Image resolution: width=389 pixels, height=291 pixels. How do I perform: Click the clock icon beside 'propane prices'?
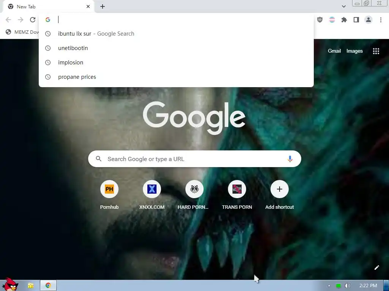pos(48,77)
